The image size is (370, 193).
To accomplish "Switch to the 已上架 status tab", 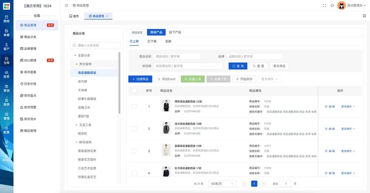I will coord(134,41).
